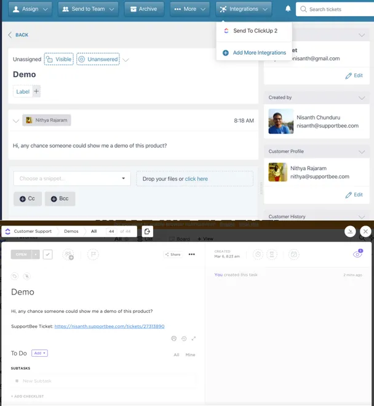The image size is (374, 406).
Task: Close the ClickUp task modal
Action: 365,231
